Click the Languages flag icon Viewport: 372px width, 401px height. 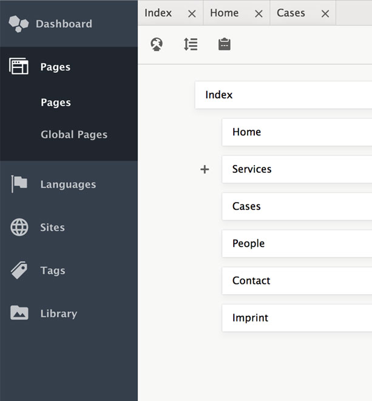click(x=19, y=184)
